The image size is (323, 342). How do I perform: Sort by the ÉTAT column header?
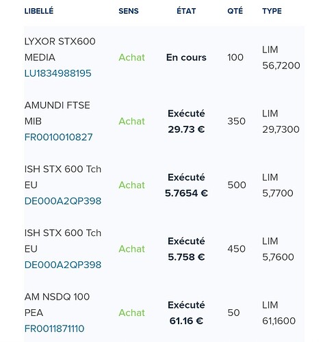click(x=186, y=11)
